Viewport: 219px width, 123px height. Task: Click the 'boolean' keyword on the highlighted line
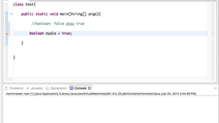[37, 33]
